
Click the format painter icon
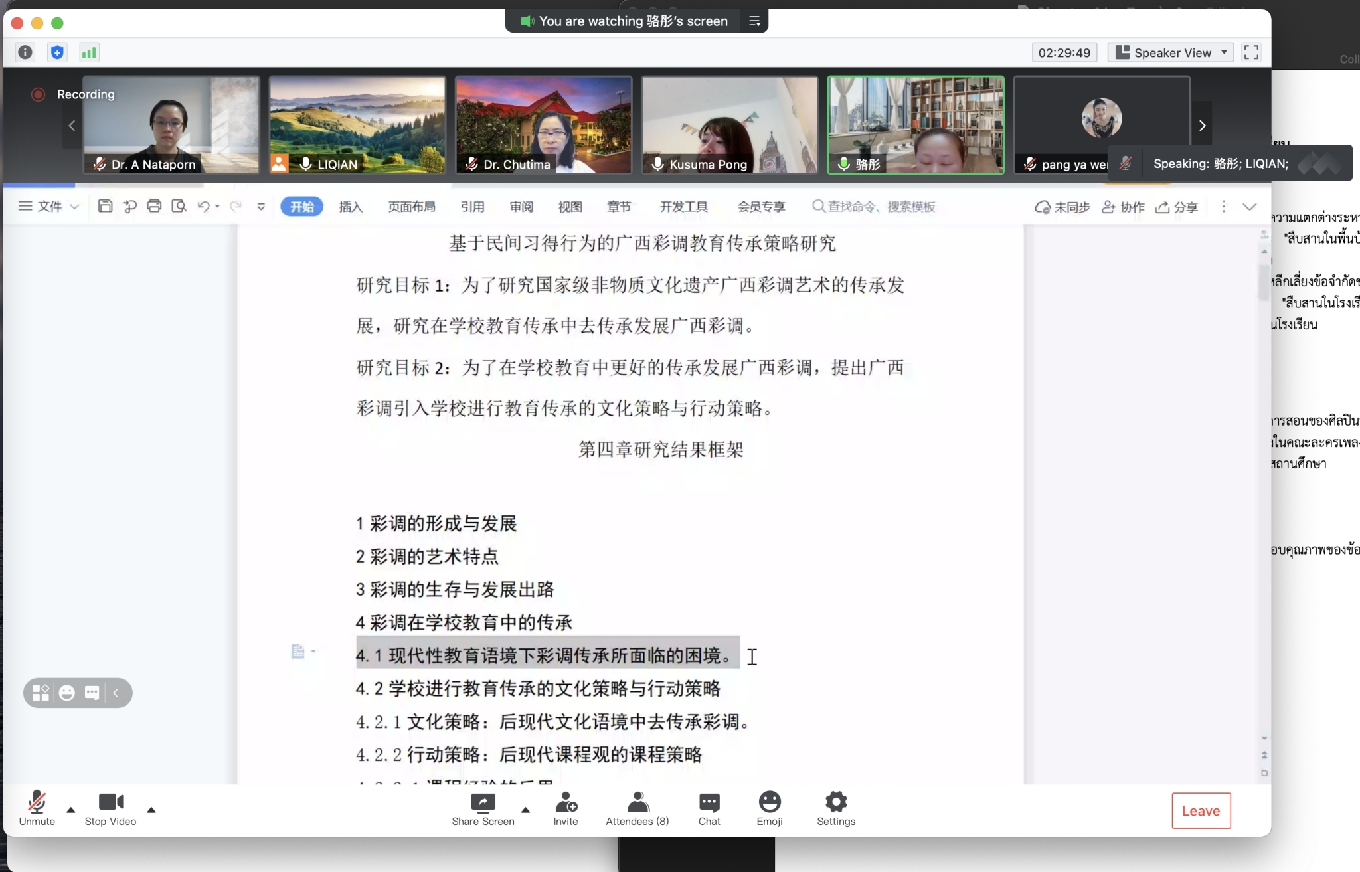coord(129,206)
